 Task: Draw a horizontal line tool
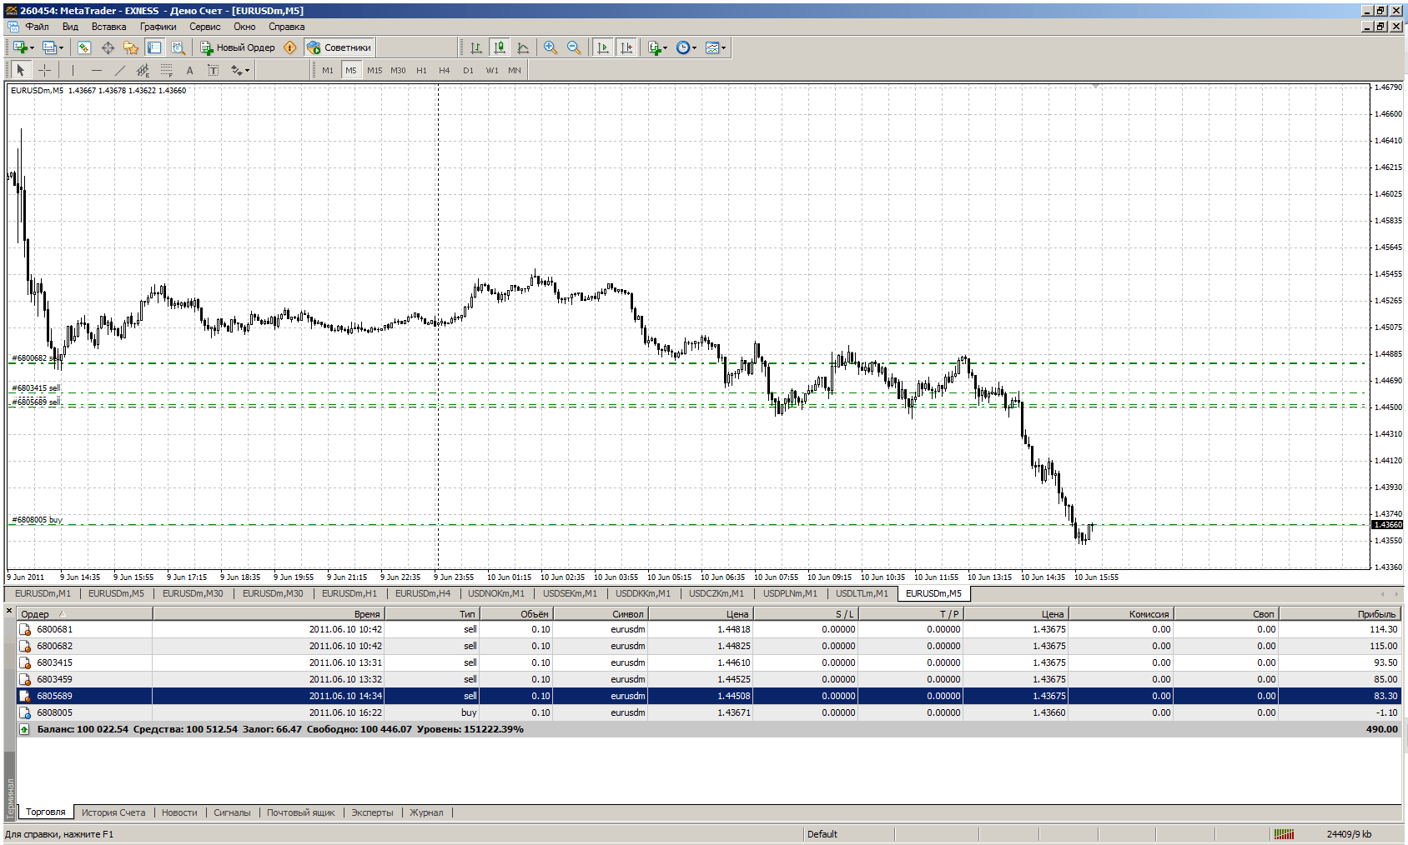click(96, 70)
